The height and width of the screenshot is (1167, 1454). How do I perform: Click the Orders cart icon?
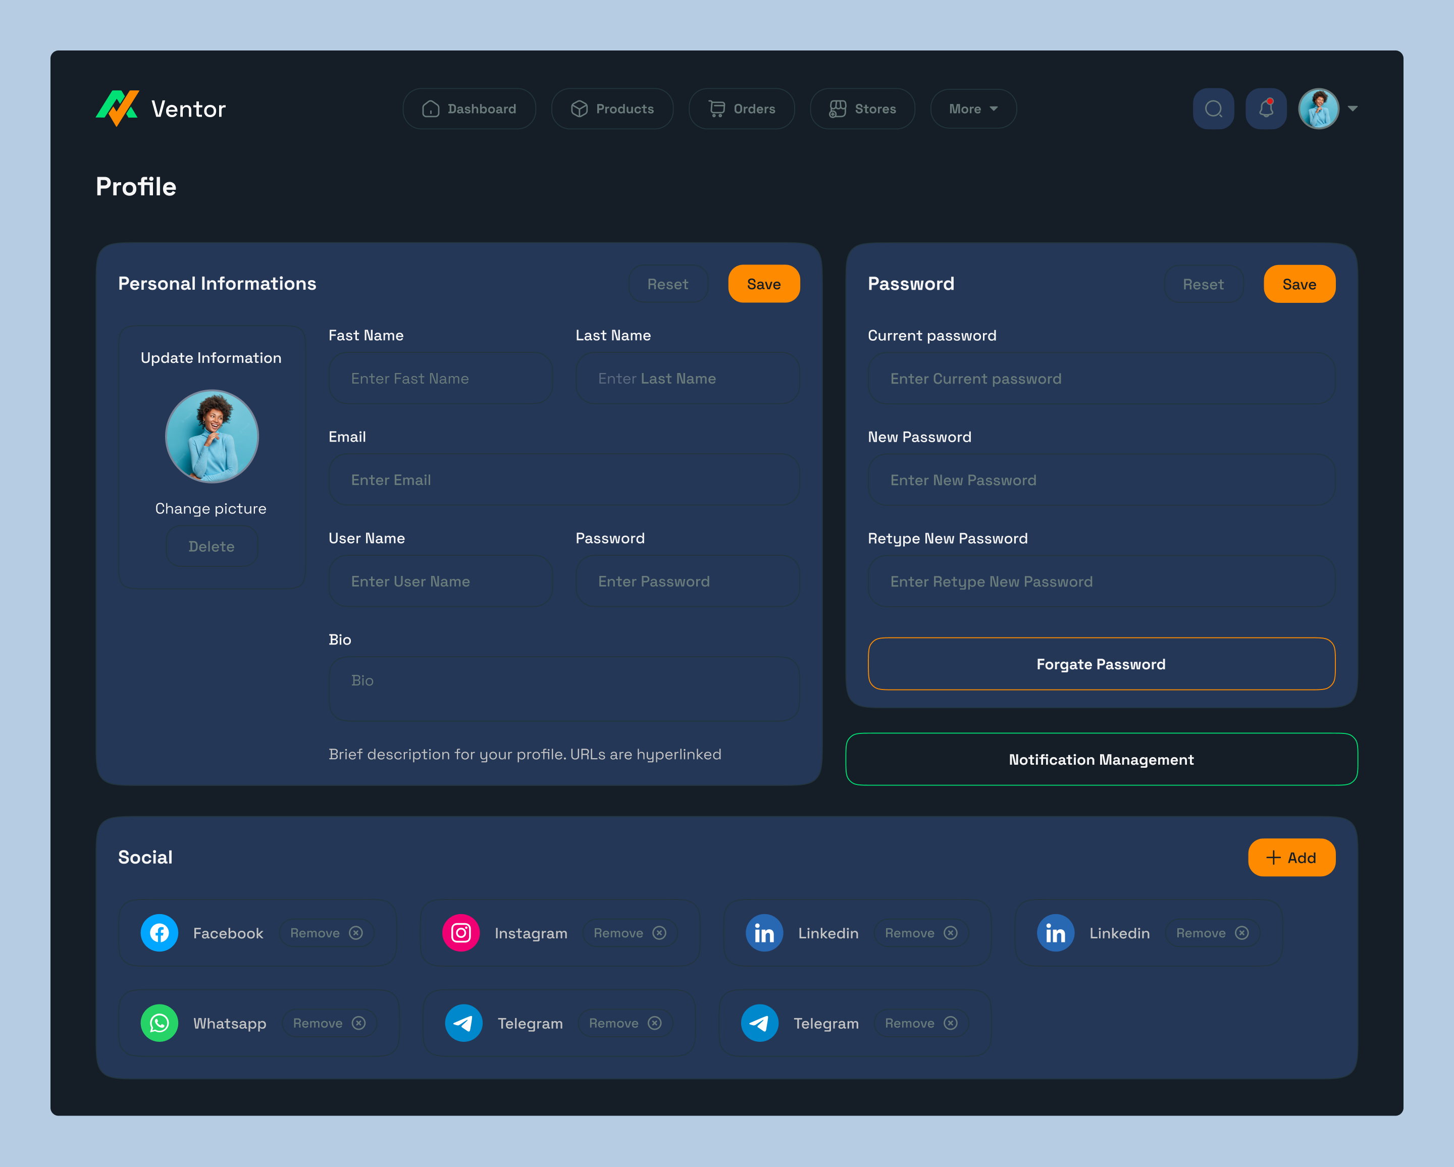[x=715, y=108]
